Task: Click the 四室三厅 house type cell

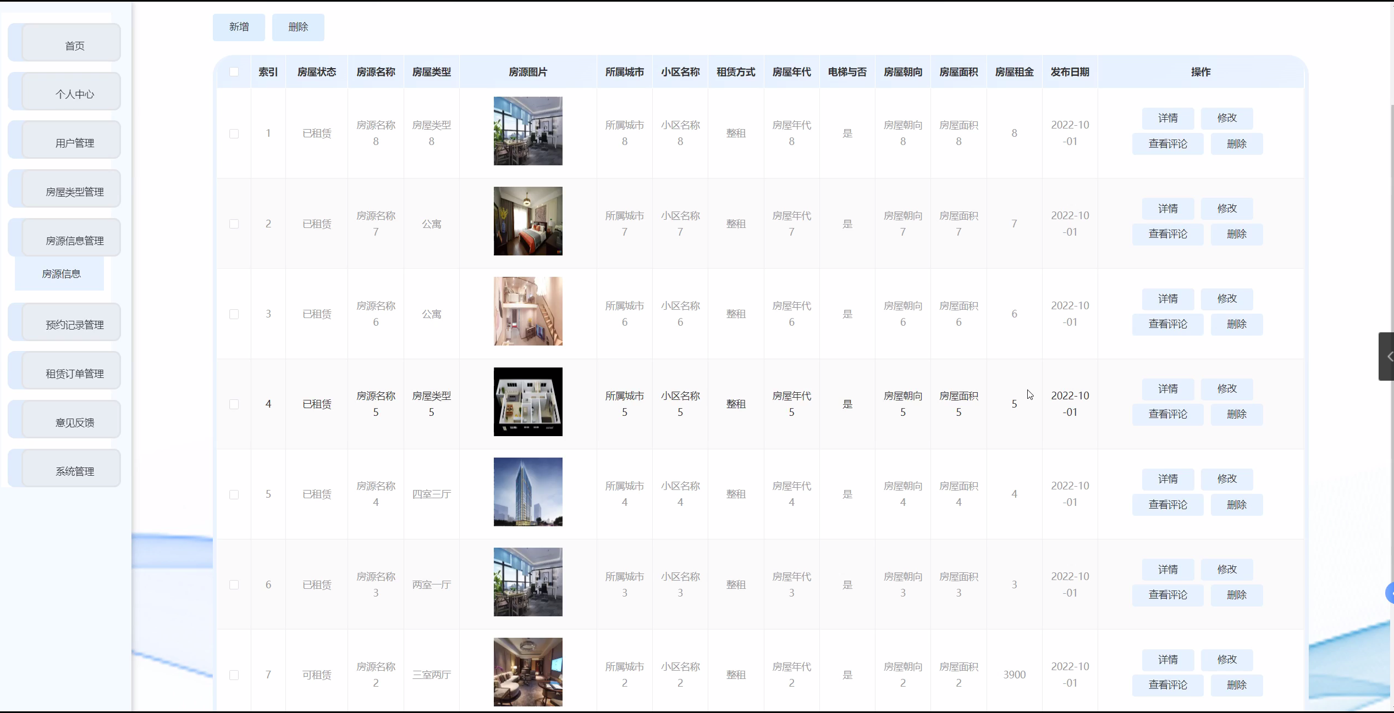Action: coord(432,494)
